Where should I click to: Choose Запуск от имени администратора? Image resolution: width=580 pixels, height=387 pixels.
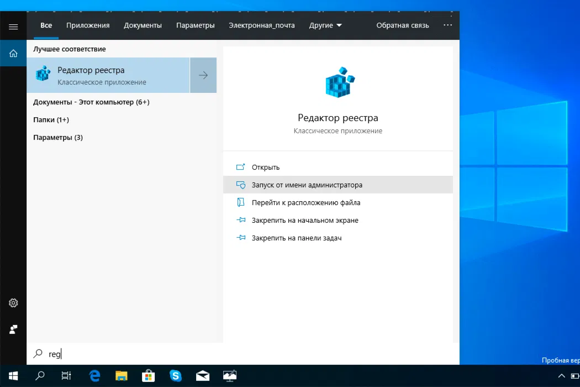tap(338, 185)
